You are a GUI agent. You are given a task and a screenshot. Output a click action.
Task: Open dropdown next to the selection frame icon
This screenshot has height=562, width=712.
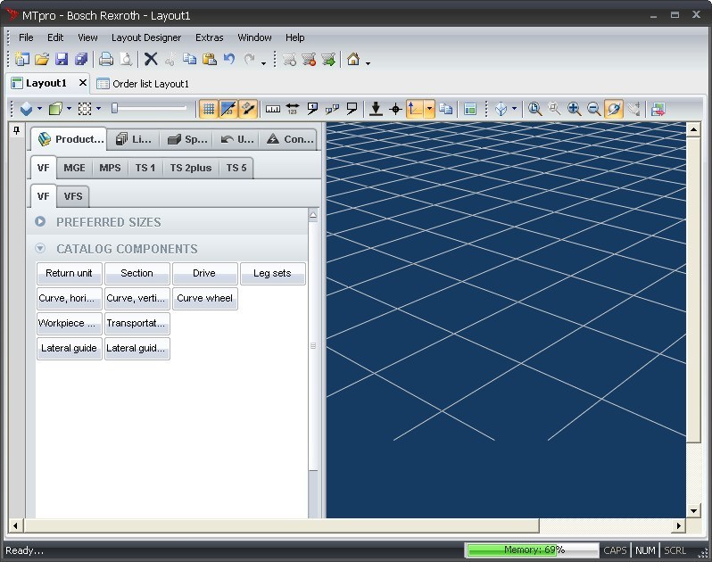click(x=98, y=109)
